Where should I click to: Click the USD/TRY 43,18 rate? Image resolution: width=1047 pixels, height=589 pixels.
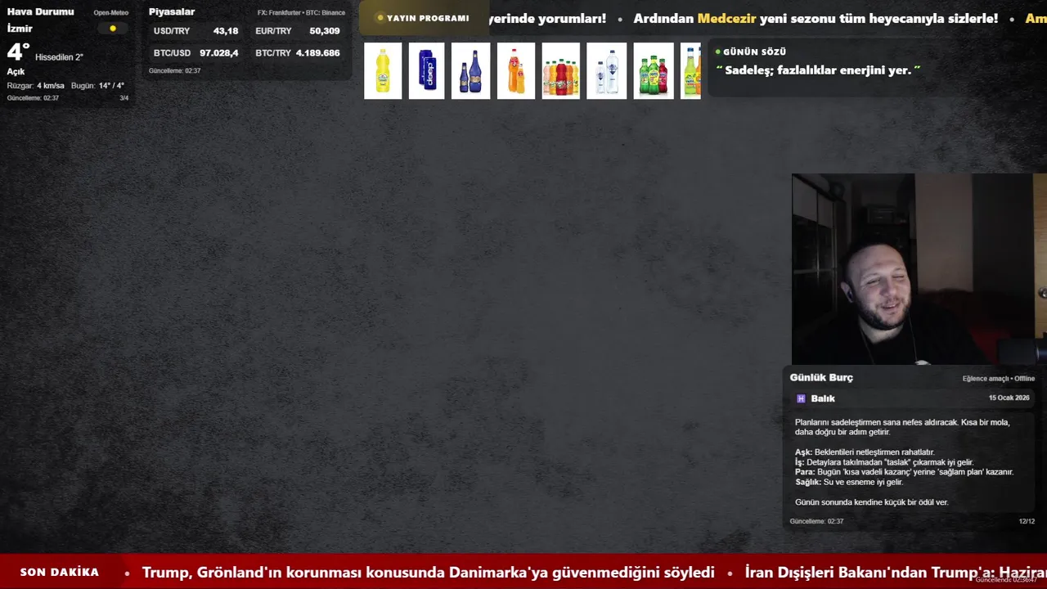196,31
